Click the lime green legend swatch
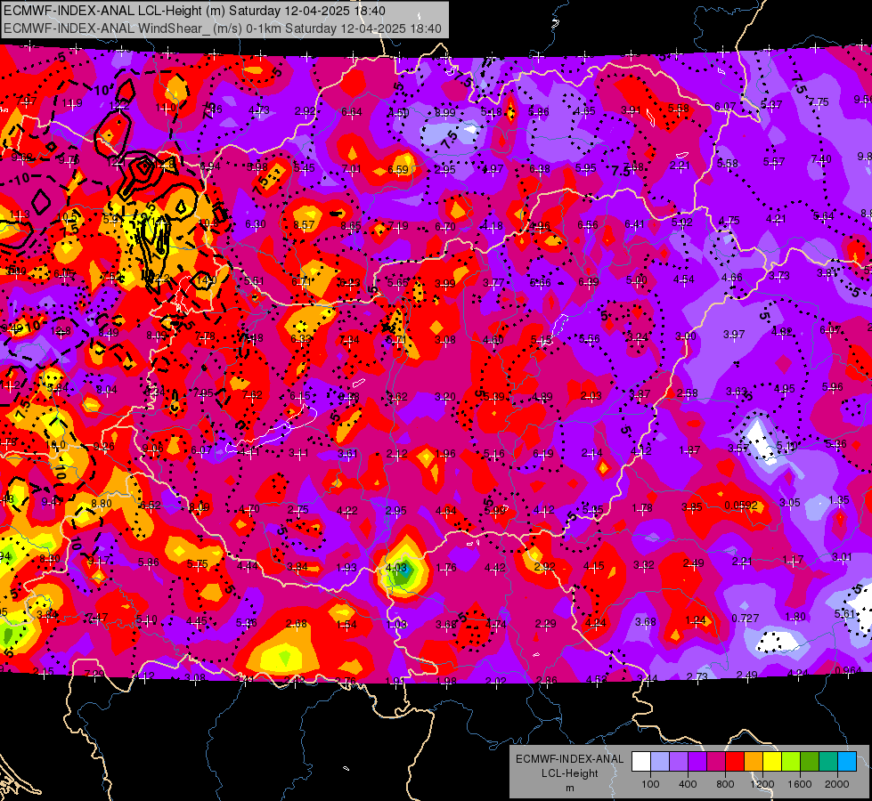The image size is (872, 801). click(791, 762)
